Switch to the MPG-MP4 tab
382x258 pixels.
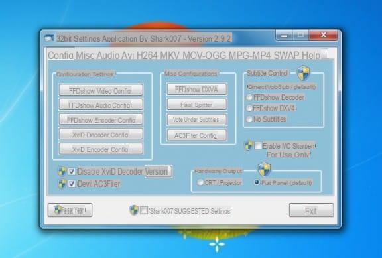pos(250,55)
